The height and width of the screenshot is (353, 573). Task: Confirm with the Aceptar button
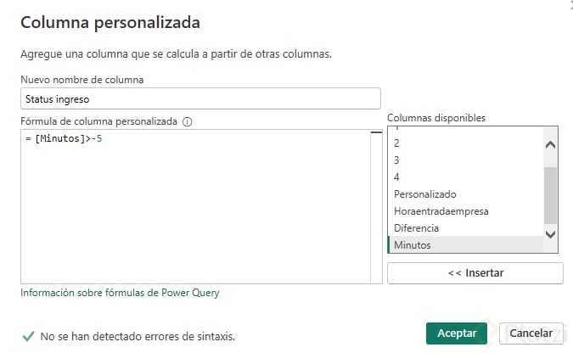pos(457,333)
